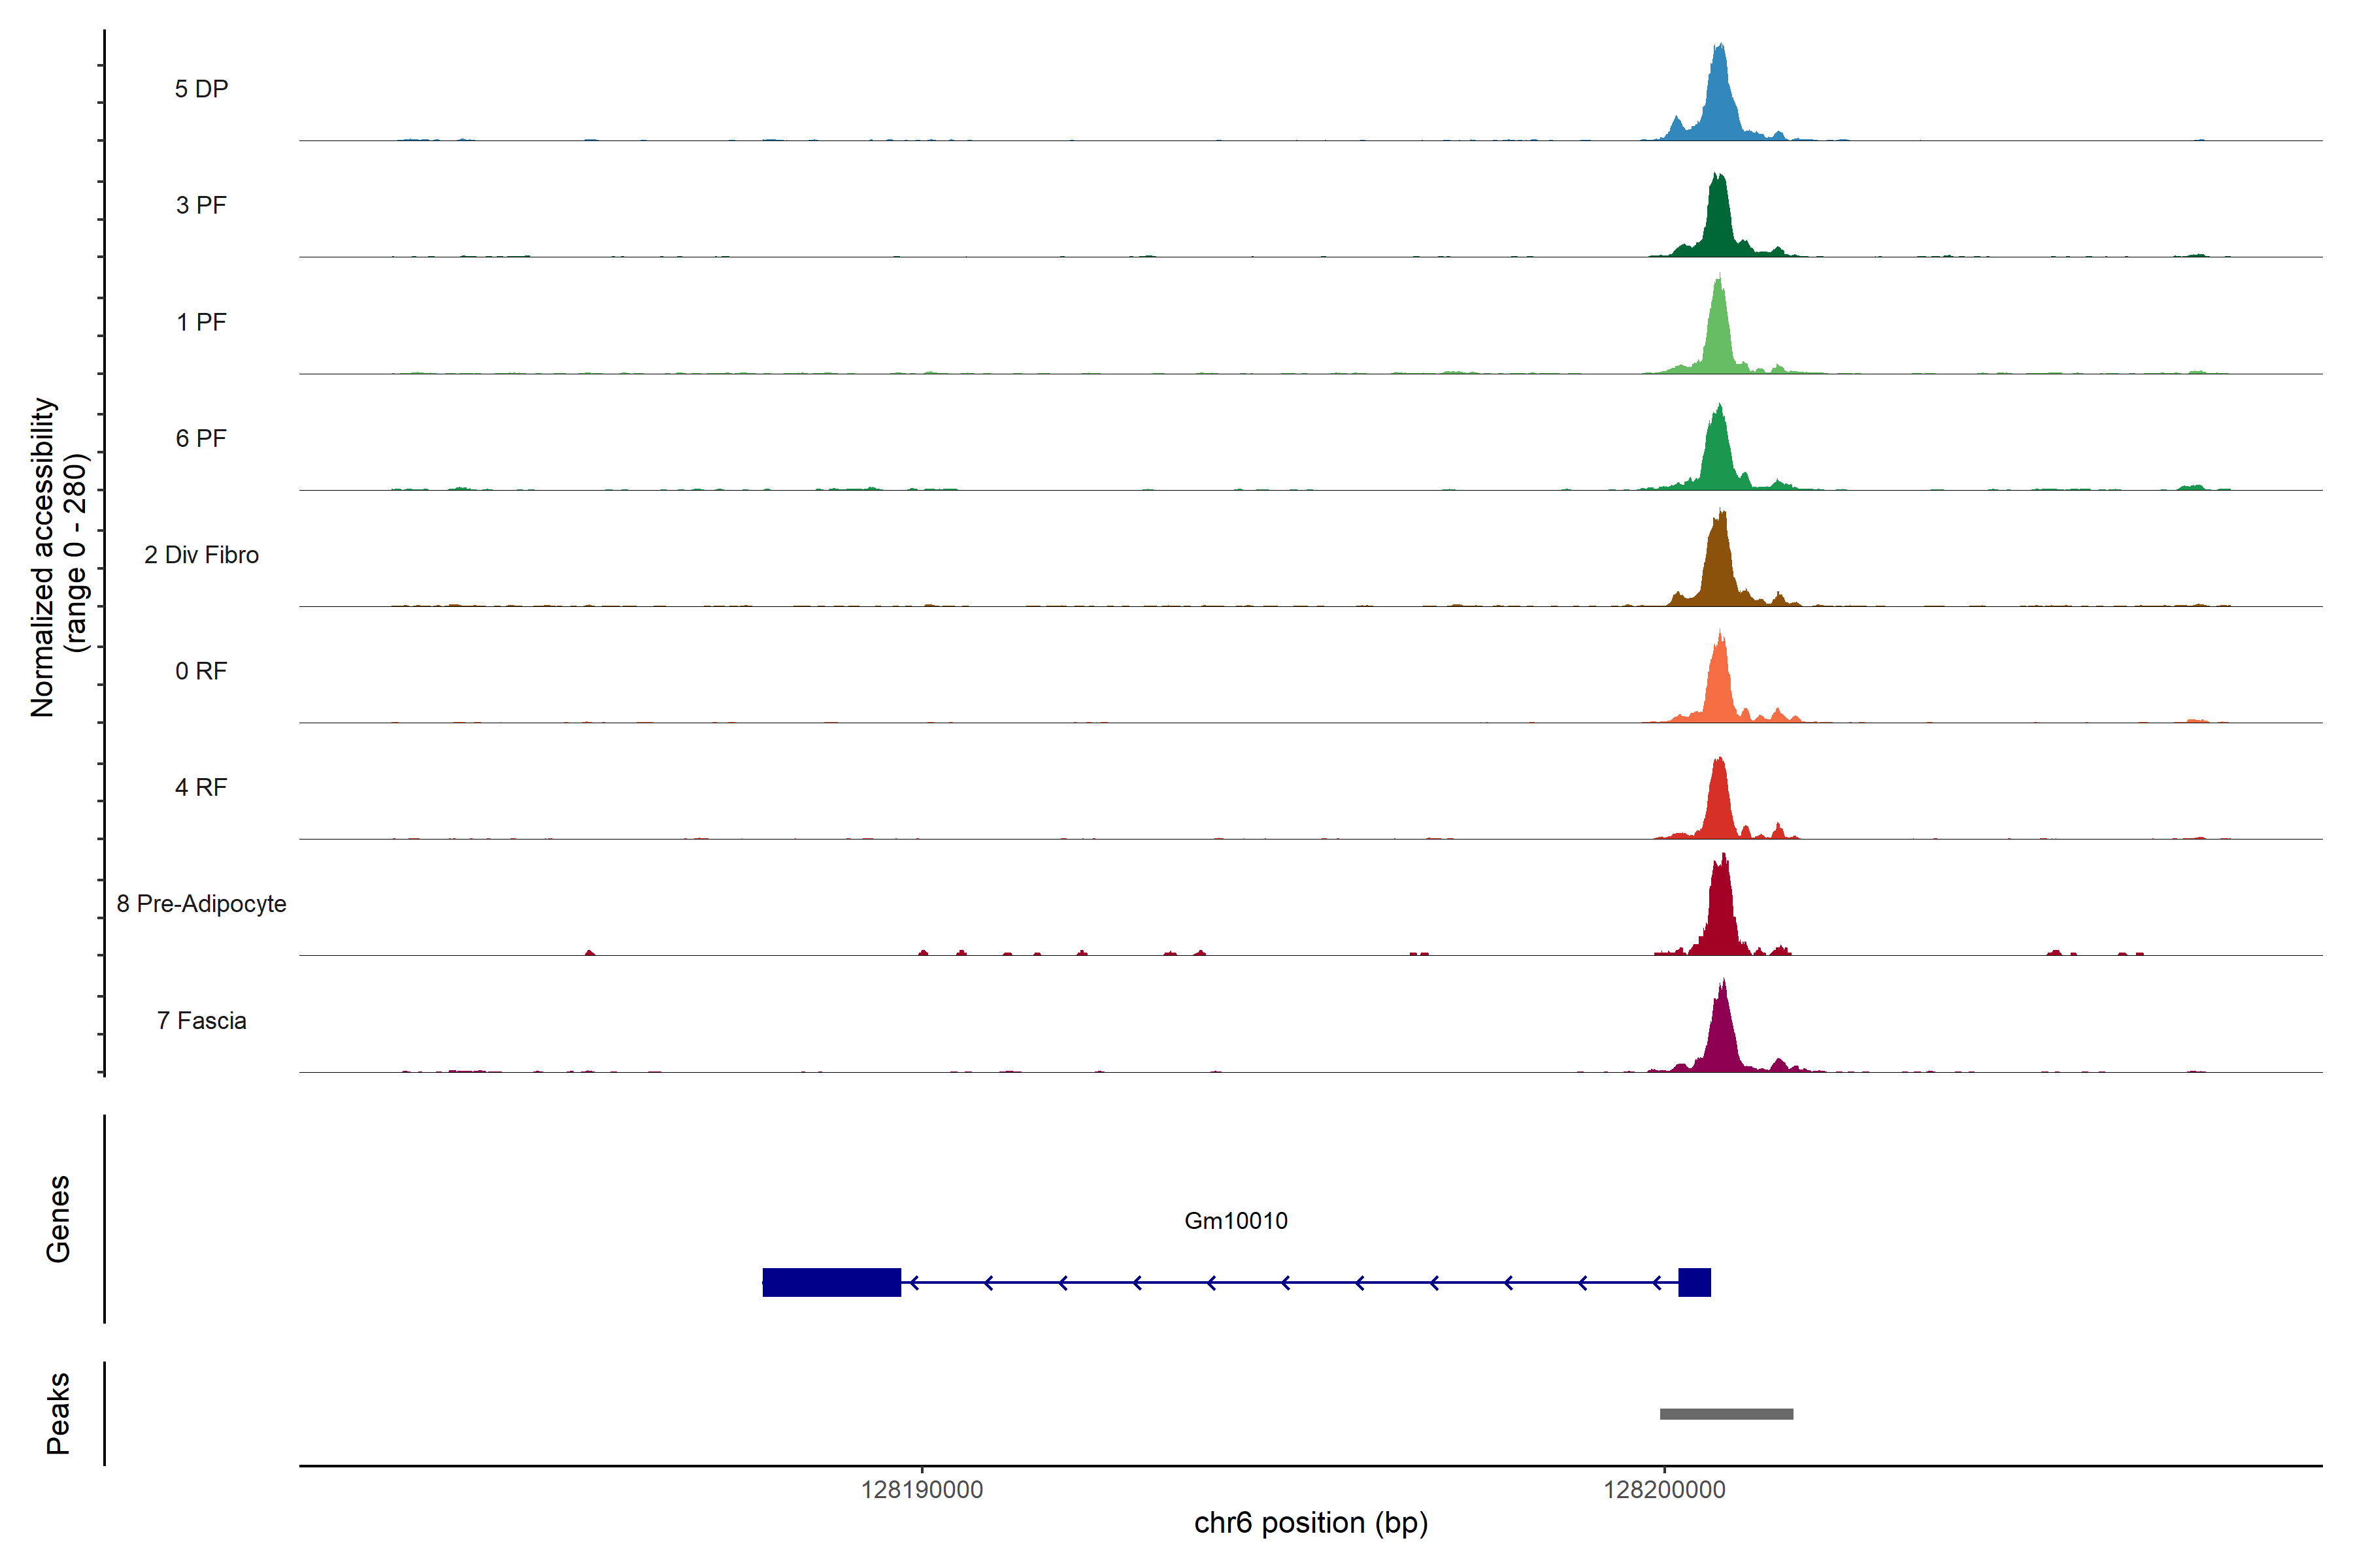This screenshot has height=1568, width=2353.
Task: Click the large left exon of Gm10010
Action: 831,1282
